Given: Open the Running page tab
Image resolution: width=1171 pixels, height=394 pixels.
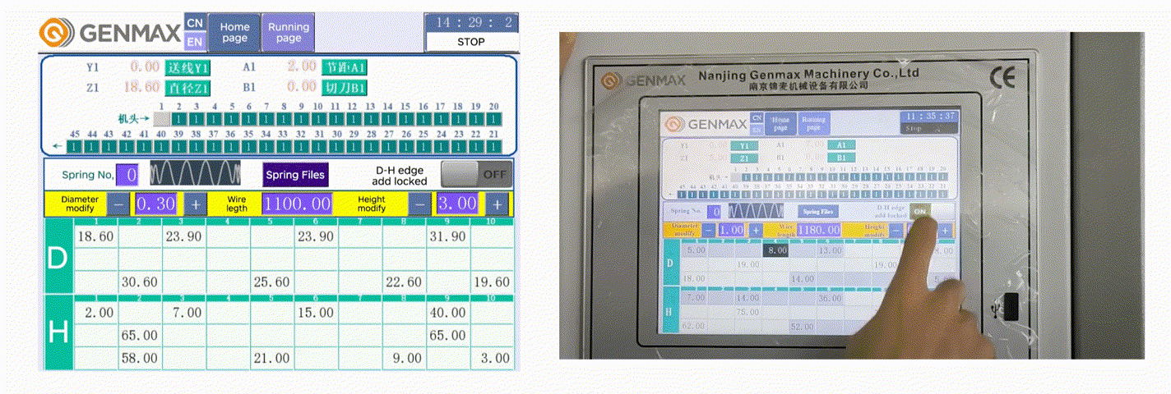Looking at the screenshot, I should point(289,33).
